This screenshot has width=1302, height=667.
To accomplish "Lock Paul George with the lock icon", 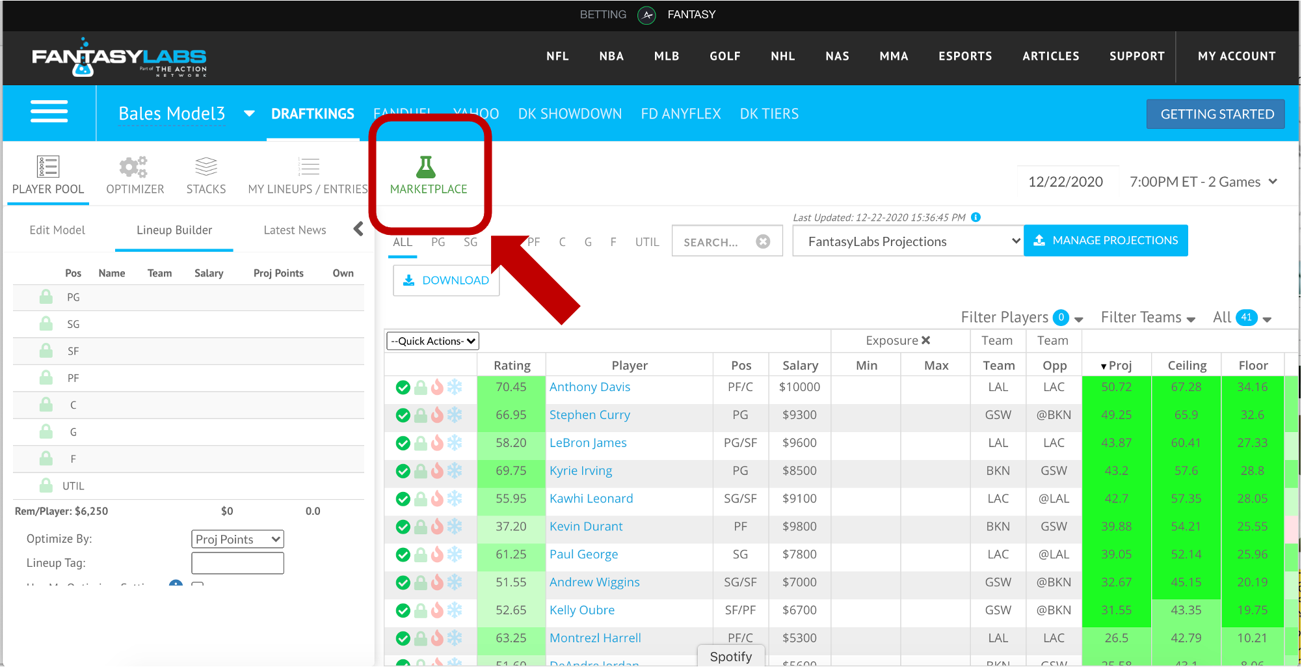I will 421,556.
